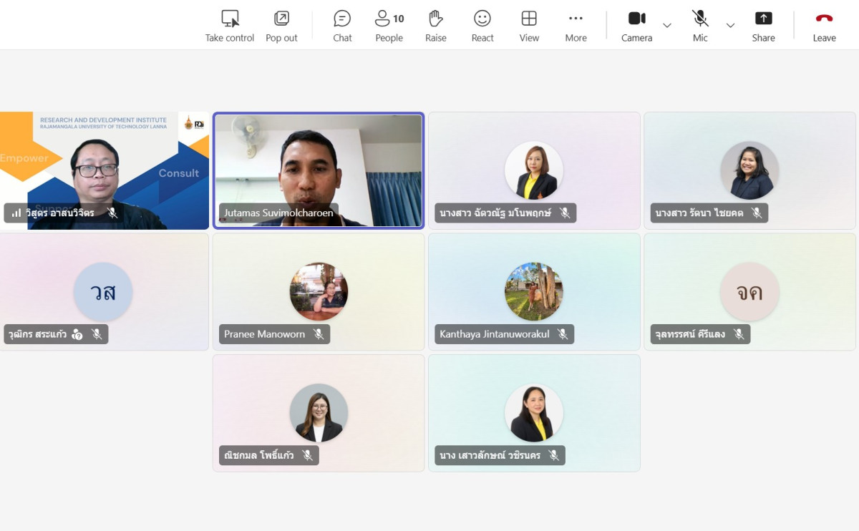859x531 pixels.
Task: Raise your hand in the meeting
Action: (435, 19)
